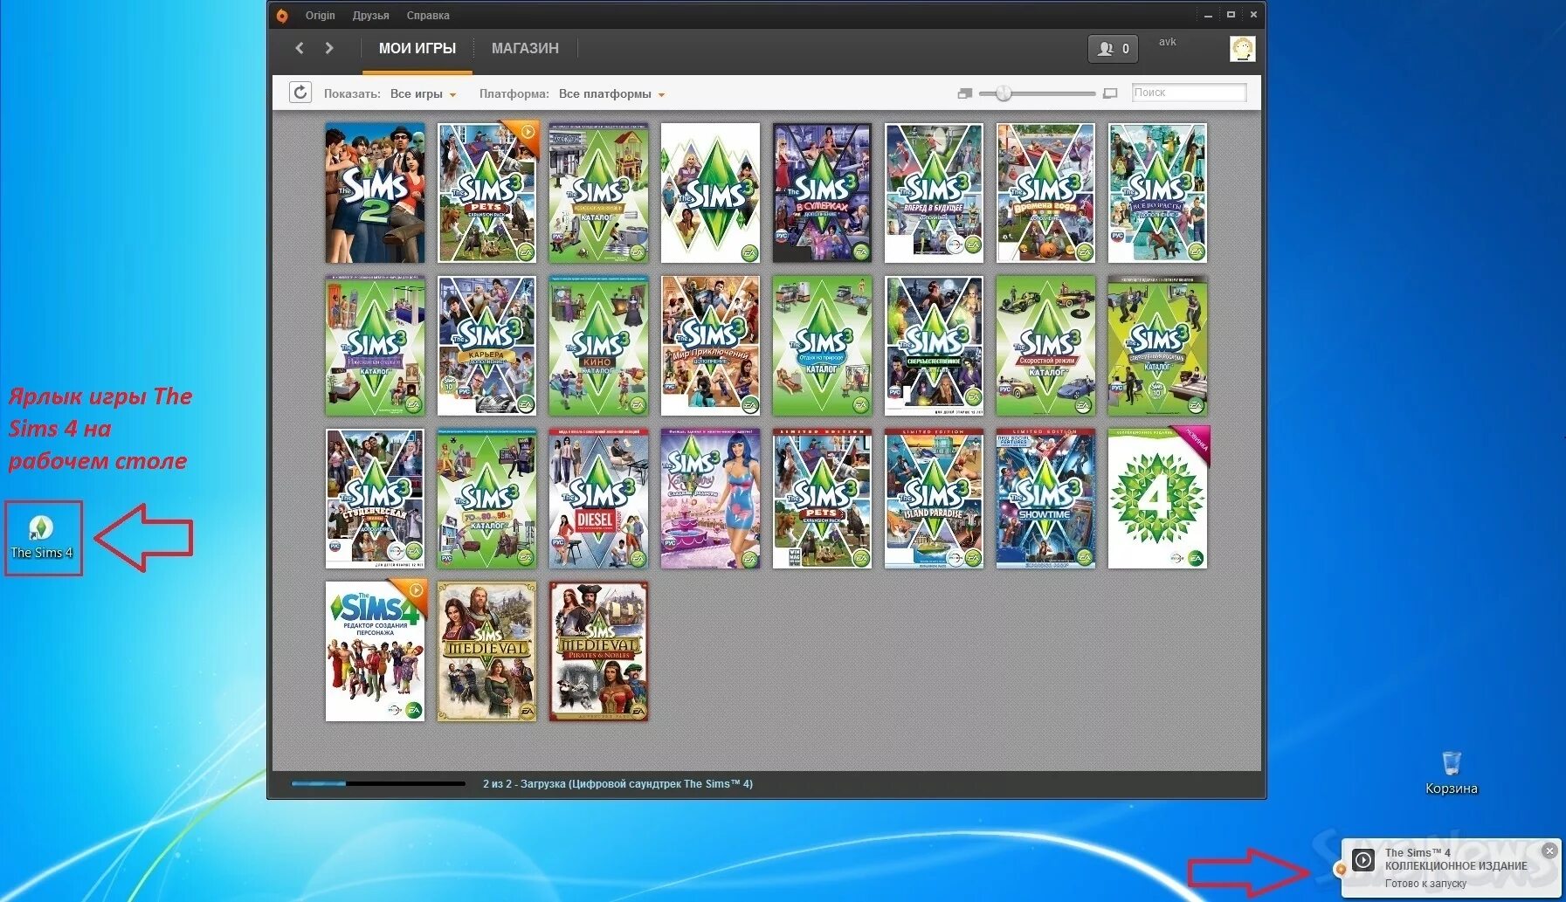Select Sims 3 Showtime cover
This screenshot has height=902, width=1566.
point(1045,499)
